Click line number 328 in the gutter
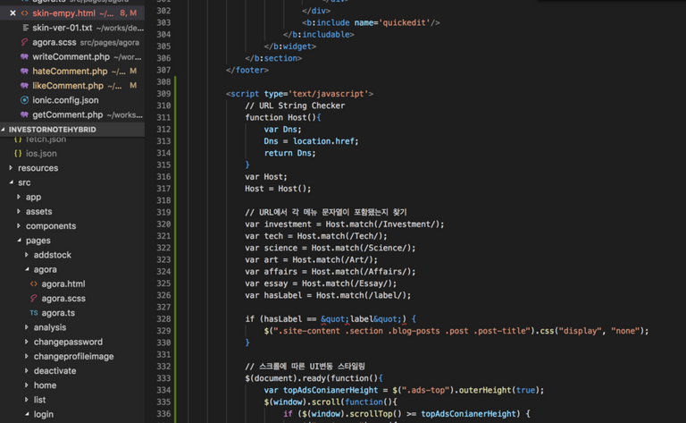 pos(163,318)
